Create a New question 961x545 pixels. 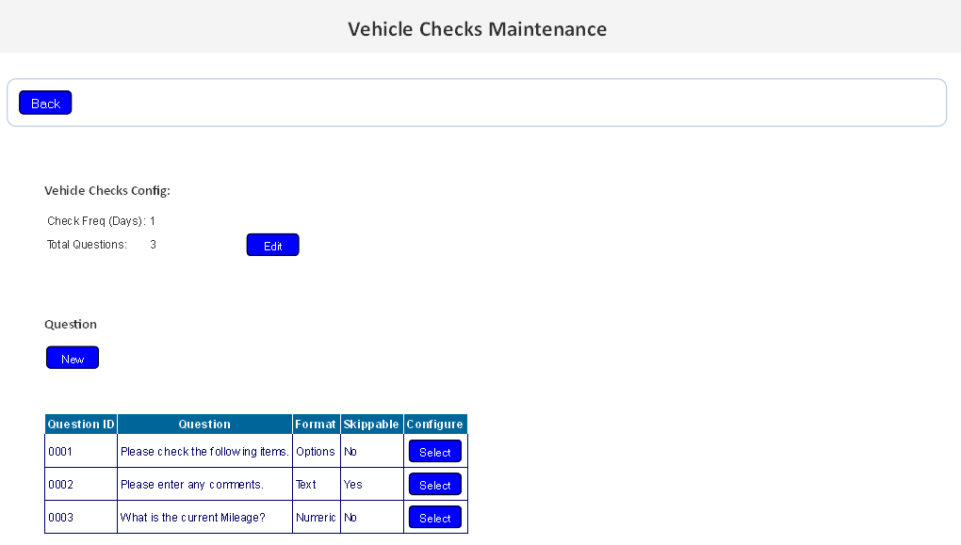click(73, 358)
